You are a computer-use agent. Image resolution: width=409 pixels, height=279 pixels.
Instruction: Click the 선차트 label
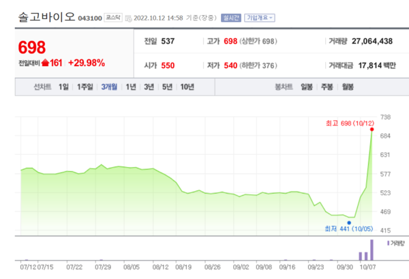42,87
